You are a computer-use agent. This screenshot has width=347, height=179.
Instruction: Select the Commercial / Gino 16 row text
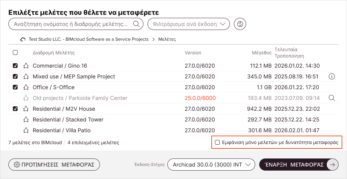click(x=60, y=66)
